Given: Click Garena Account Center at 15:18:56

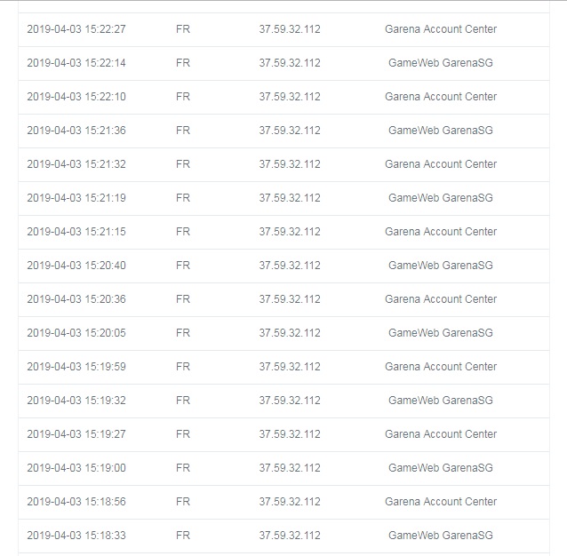Looking at the screenshot, I should coord(441,502).
